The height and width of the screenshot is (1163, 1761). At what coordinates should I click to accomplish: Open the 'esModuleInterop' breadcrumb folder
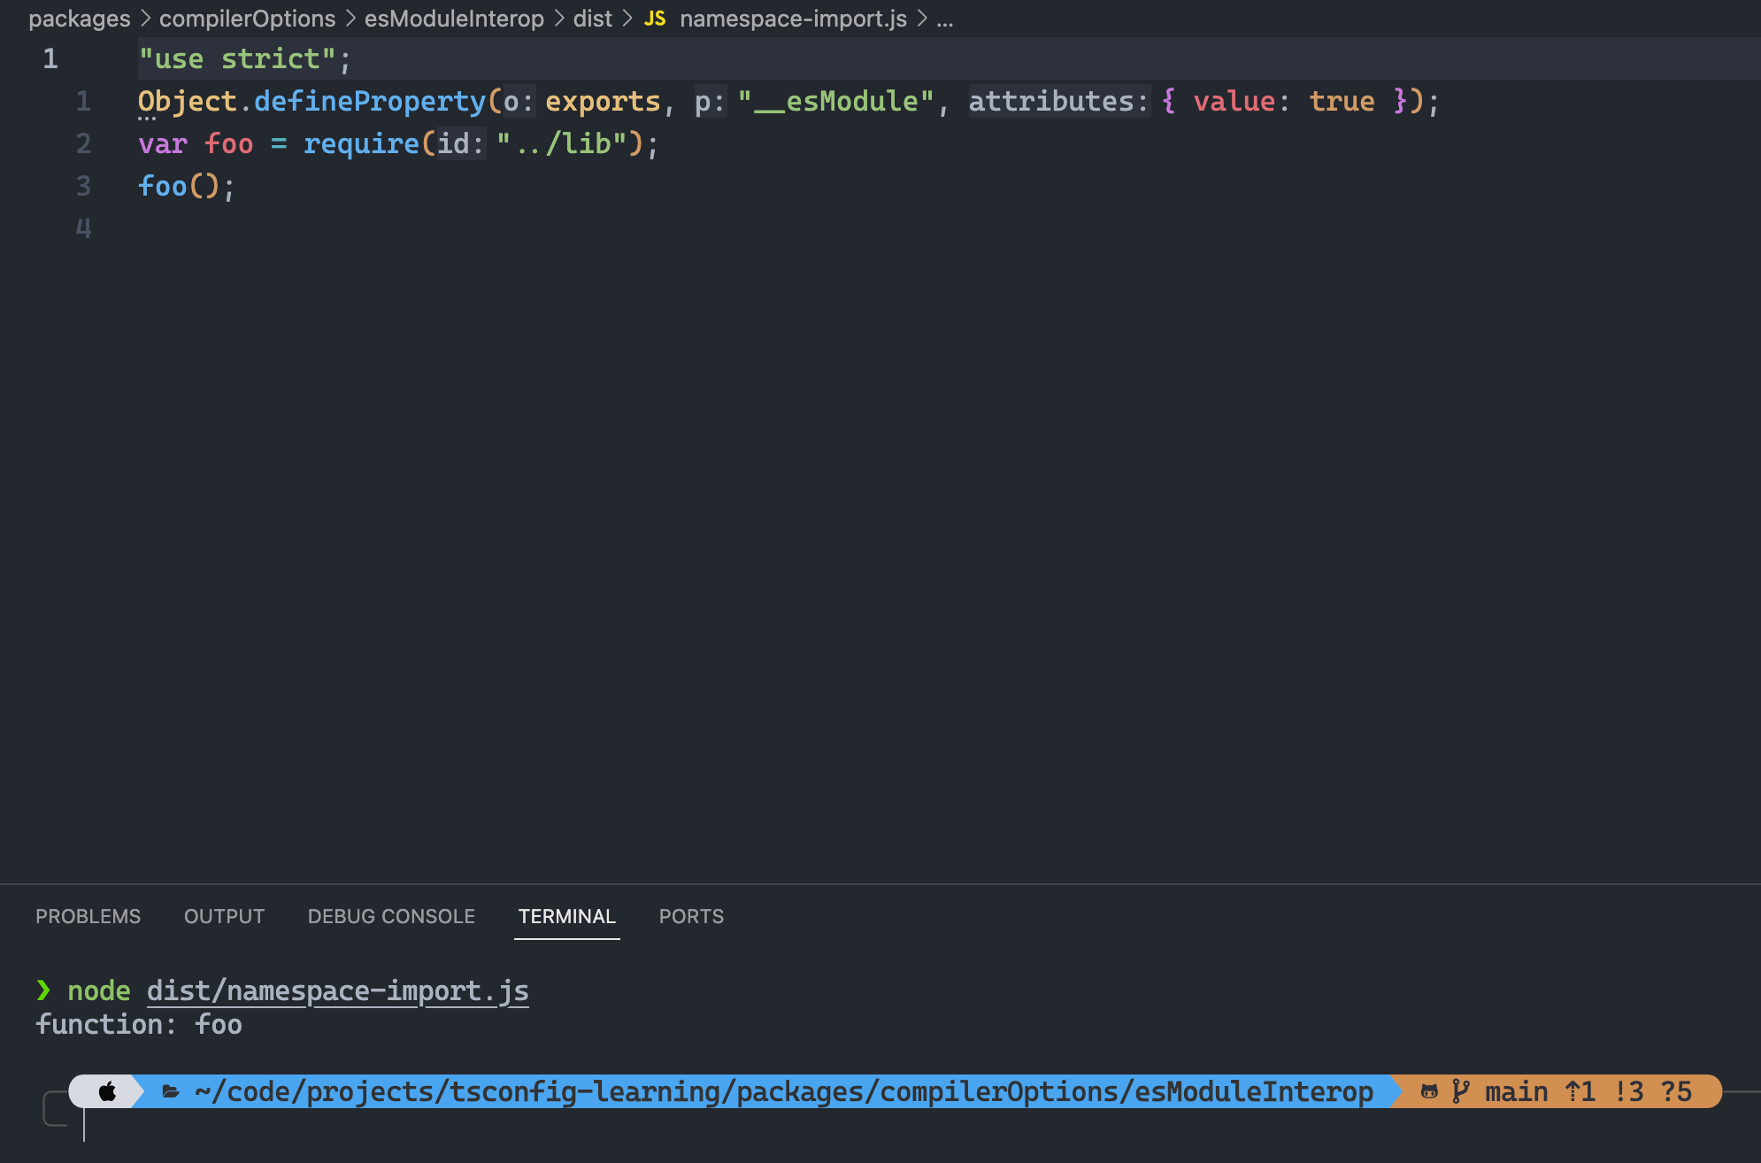pos(454,19)
